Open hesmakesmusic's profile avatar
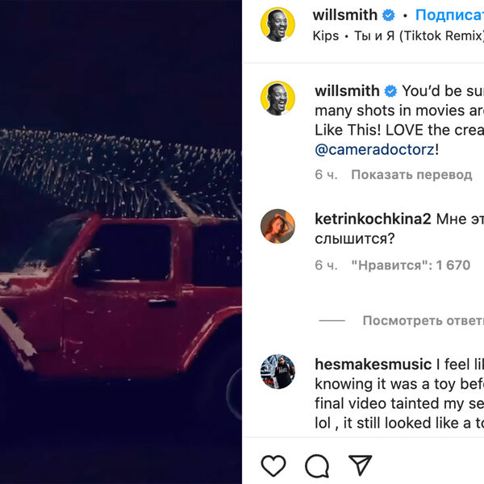484x484 pixels. [x=277, y=372]
